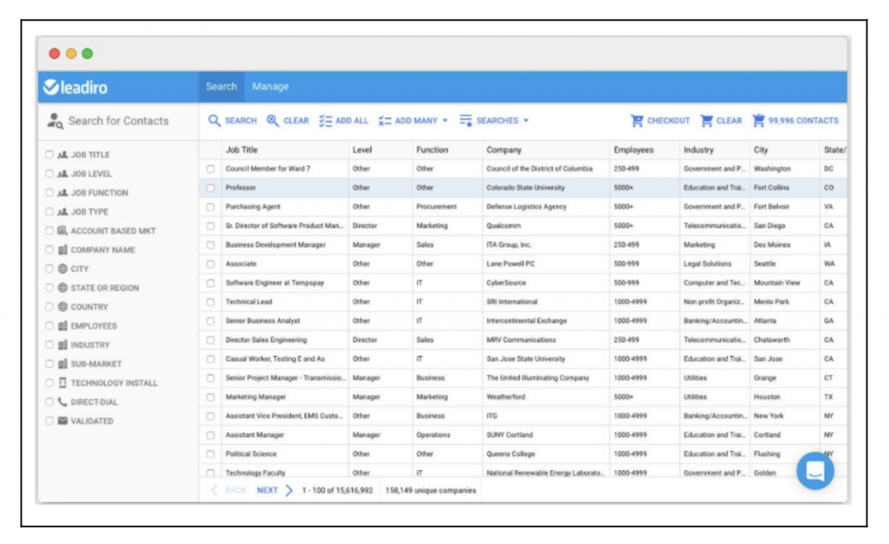889x544 pixels.
Task: Toggle the Sub-Market filter checkbox
Action: click(x=49, y=363)
